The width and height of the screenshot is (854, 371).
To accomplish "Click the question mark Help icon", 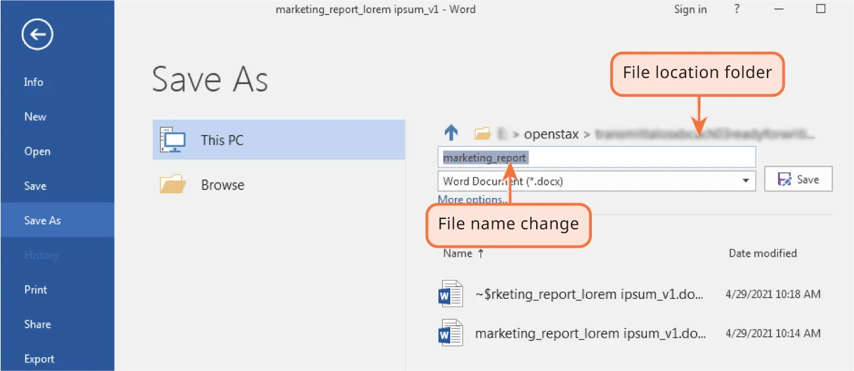I will pyautogui.click(x=737, y=9).
